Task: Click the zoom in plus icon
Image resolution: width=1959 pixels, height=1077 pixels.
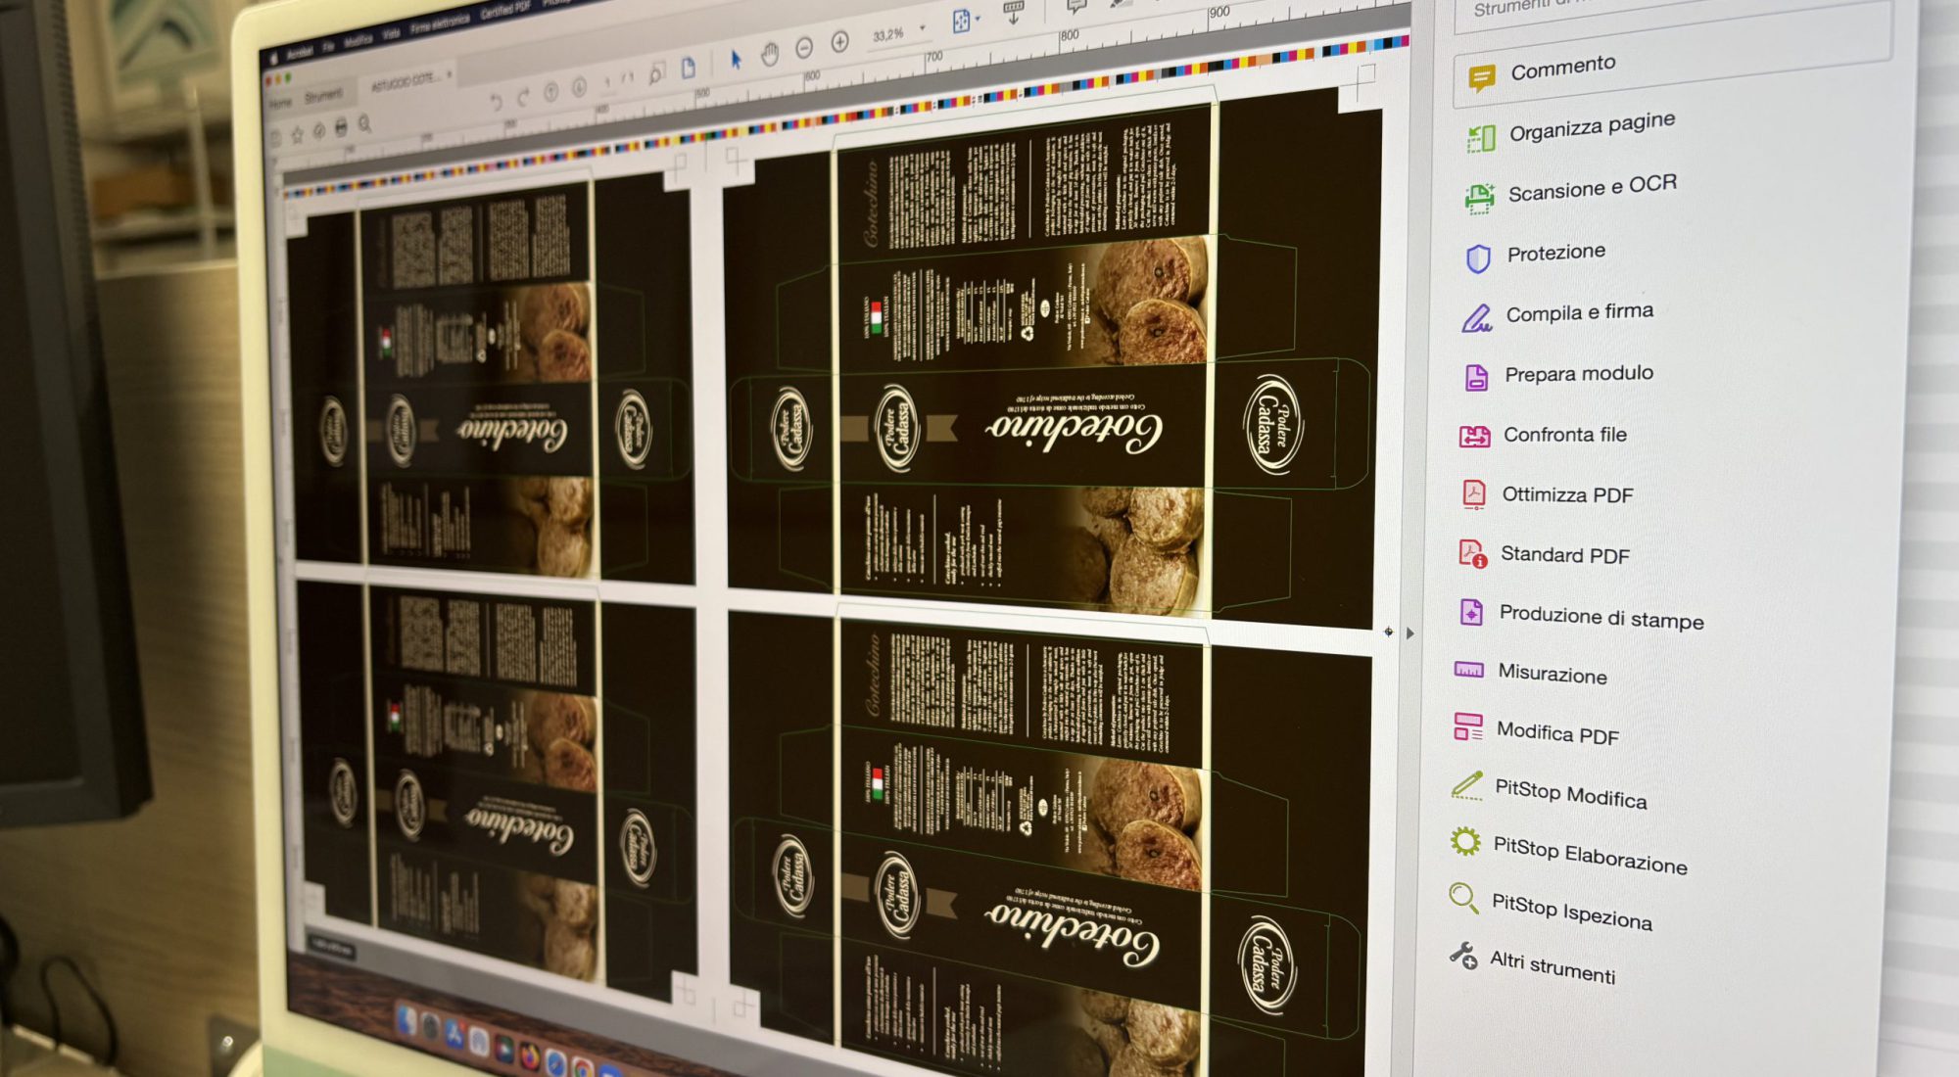Action: pyautogui.click(x=839, y=42)
